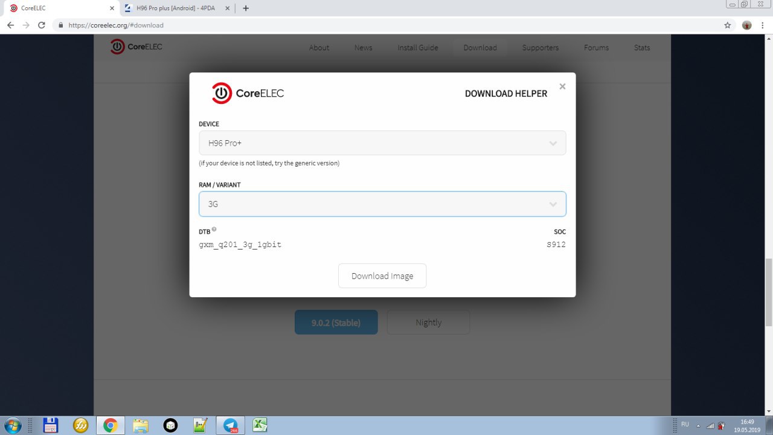Switch to the H96 Pro plus 4PDA tab

175,8
